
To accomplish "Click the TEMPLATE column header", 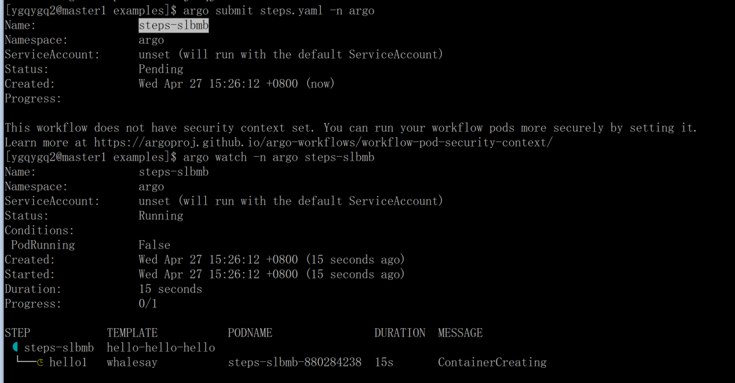I will click(x=132, y=333).
